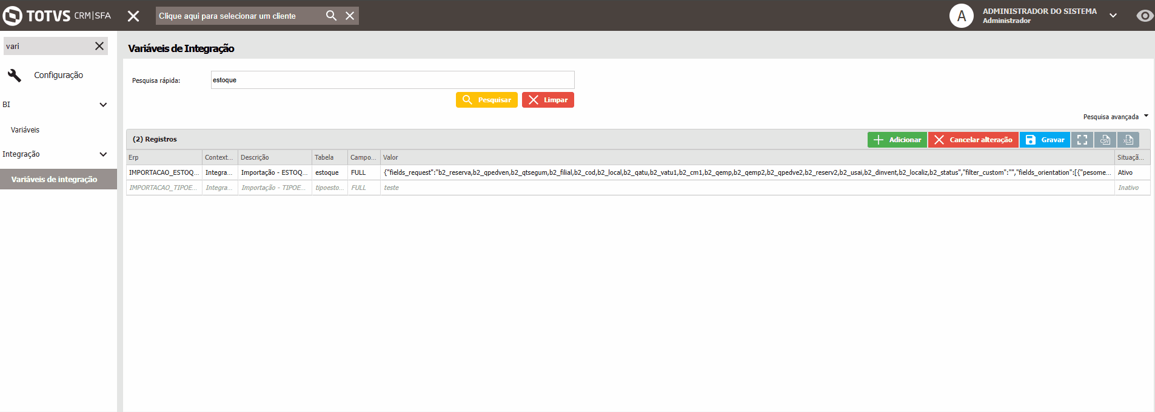Click 'Importação - ESTOQ...' description cell
Screen dimensions: 1155x412
pos(275,172)
